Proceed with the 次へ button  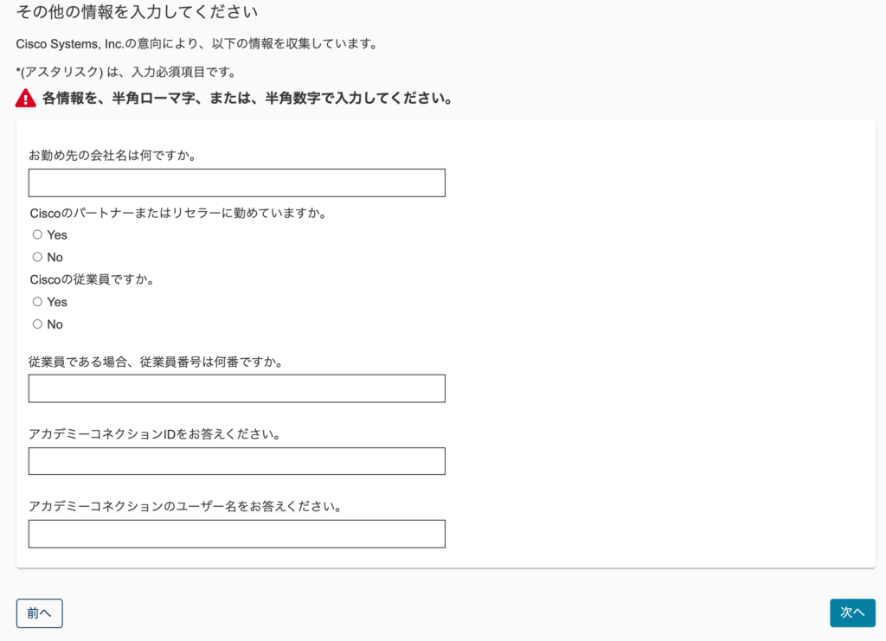[852, 612]
